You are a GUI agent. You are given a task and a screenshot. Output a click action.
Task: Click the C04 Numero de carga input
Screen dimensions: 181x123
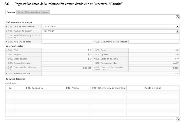67,42
